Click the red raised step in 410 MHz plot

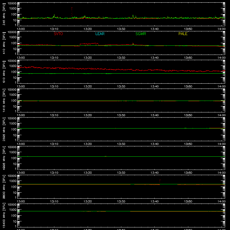point(89,44)
